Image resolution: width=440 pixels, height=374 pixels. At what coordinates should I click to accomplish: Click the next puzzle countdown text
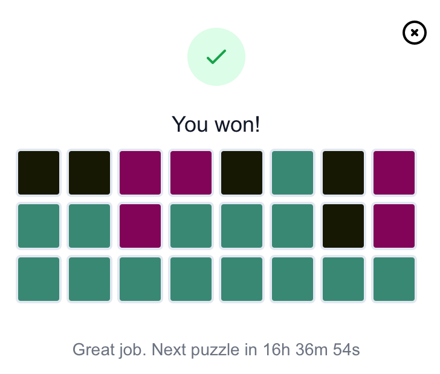(x=216, y=350)
